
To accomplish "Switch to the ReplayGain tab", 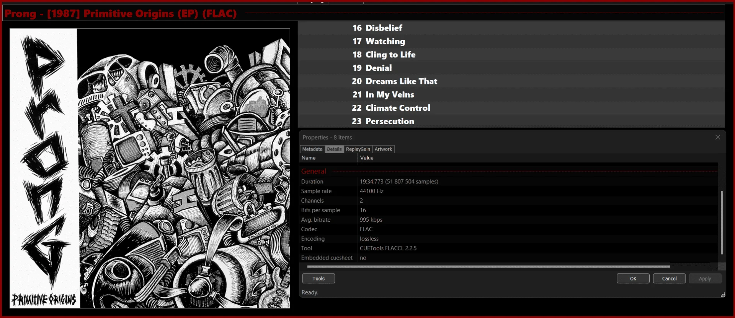I will pyautogui.click(x=358, y=149).
